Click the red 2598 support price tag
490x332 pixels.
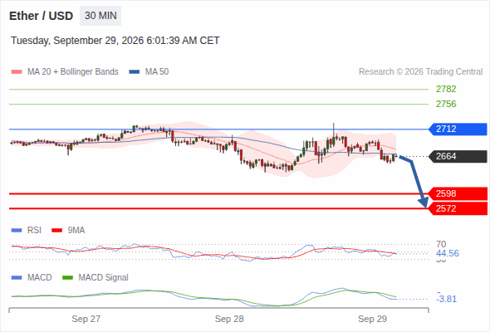458,193
